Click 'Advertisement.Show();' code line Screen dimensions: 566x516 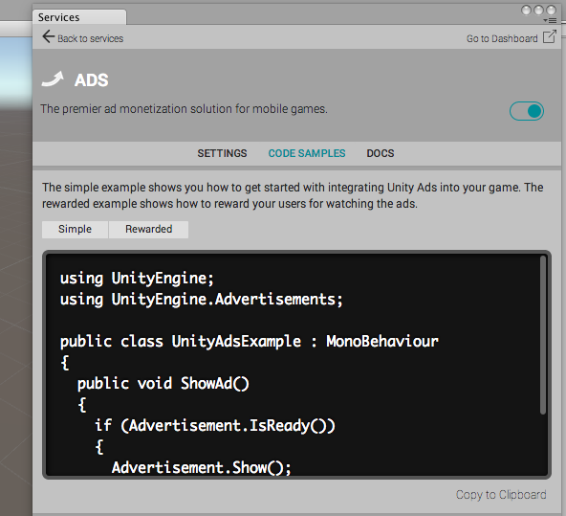click(x=202, y=467)
